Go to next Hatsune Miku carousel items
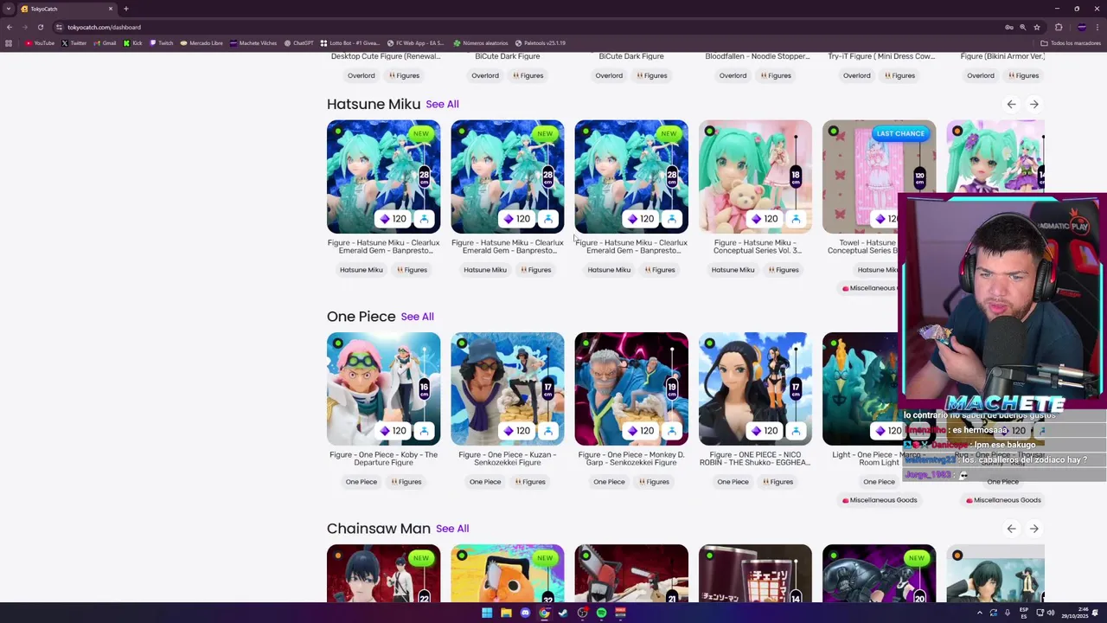This screenshot has width=1107, height=623. point(1033,104)
